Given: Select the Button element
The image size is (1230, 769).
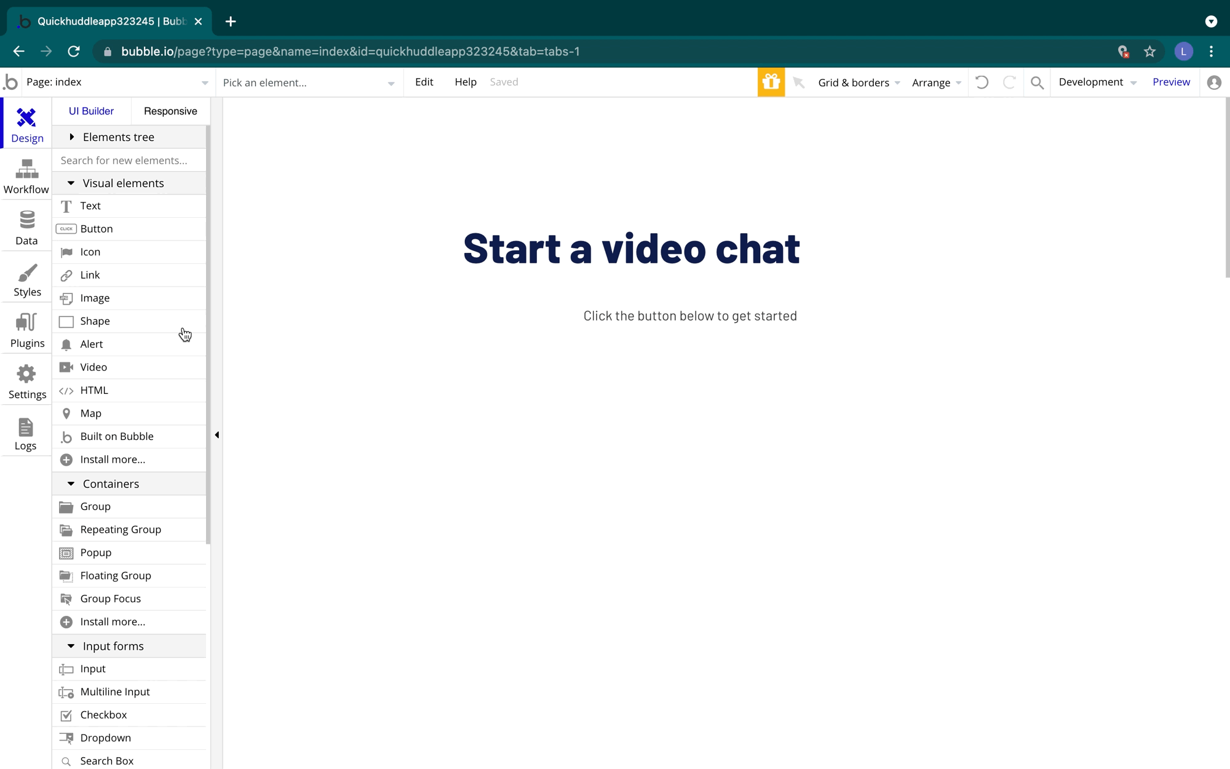Looking at the screenshot, I should coord(129,229).
